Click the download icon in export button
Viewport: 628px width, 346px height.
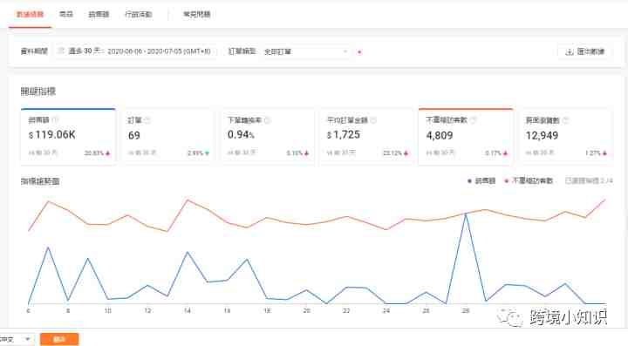pos(569,51)
